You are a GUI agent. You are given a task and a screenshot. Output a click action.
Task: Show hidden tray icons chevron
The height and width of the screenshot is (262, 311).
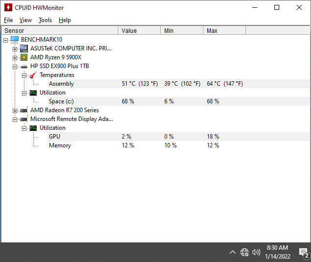pos(233,252)
